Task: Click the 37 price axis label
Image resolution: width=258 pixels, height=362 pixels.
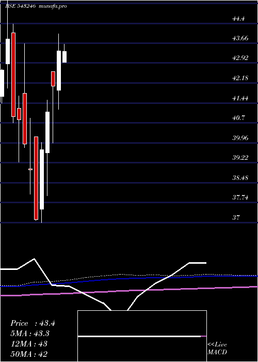Action: [236, 217]
